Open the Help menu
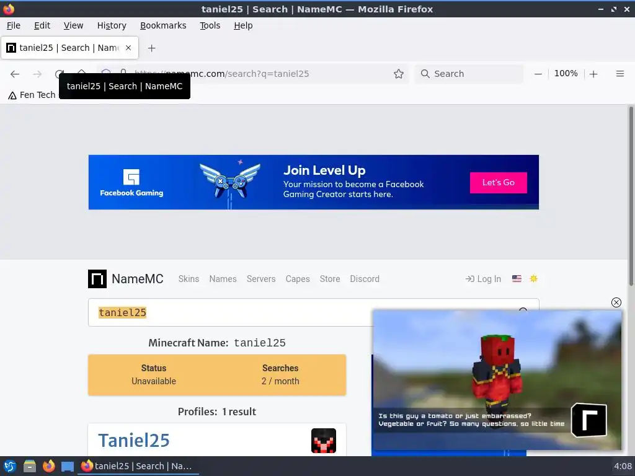This screenshot has height=476, width=635. (x=243, y=25)
